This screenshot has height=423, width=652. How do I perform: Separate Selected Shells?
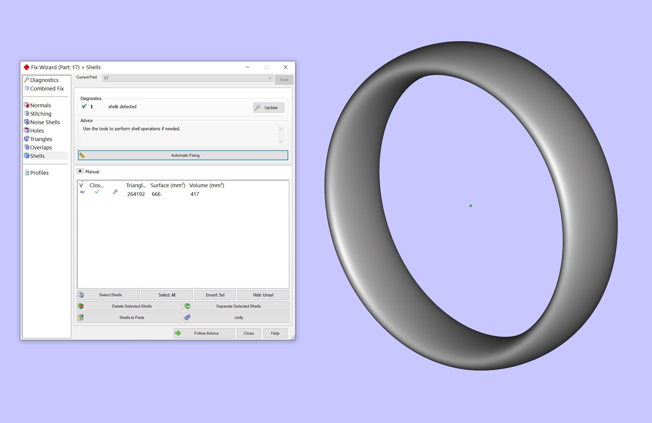coord(237,306)
